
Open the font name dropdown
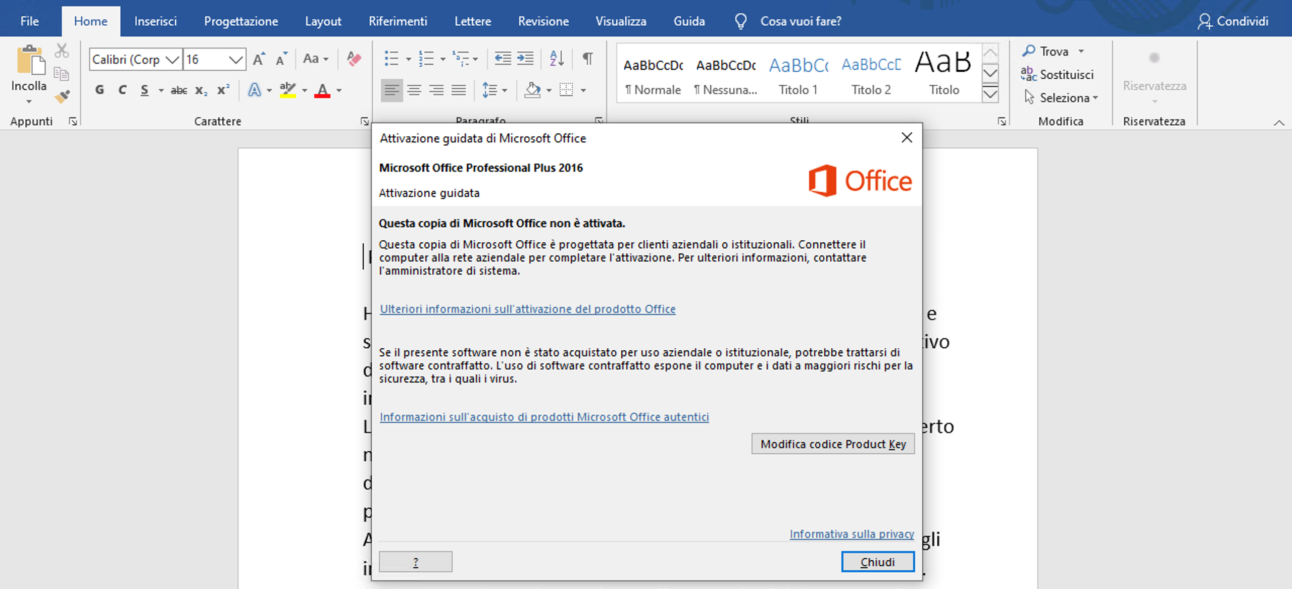point(172,60)
